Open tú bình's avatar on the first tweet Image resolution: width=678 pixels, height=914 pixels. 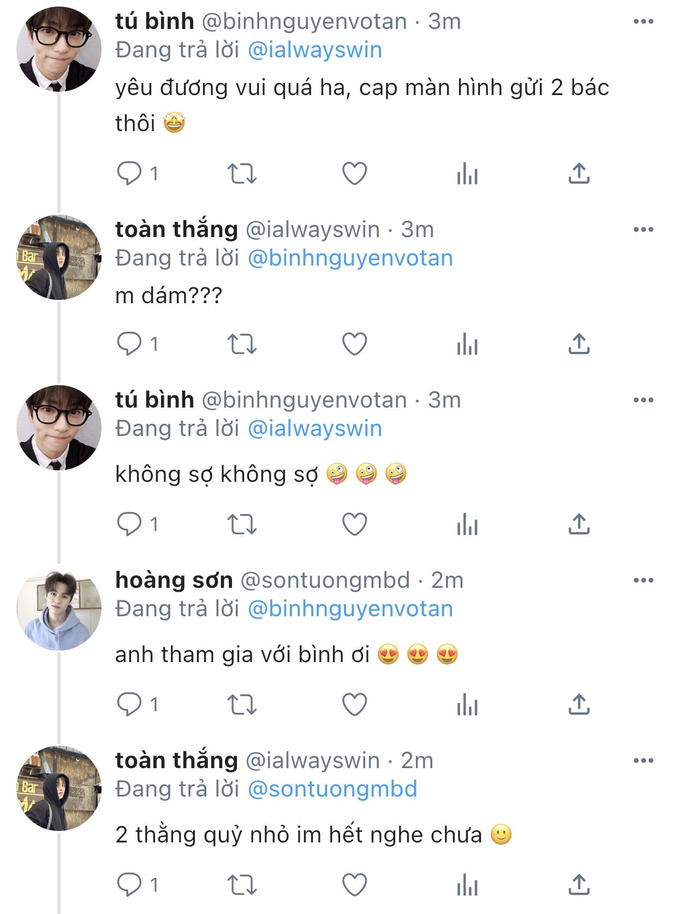[x=59, y=49]
